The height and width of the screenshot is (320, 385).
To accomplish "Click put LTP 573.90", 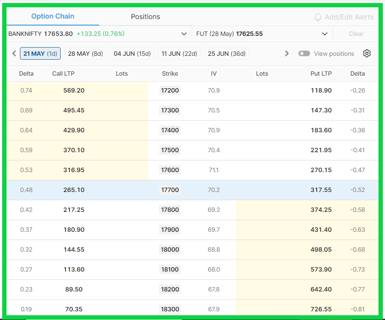I will [321, 269].
